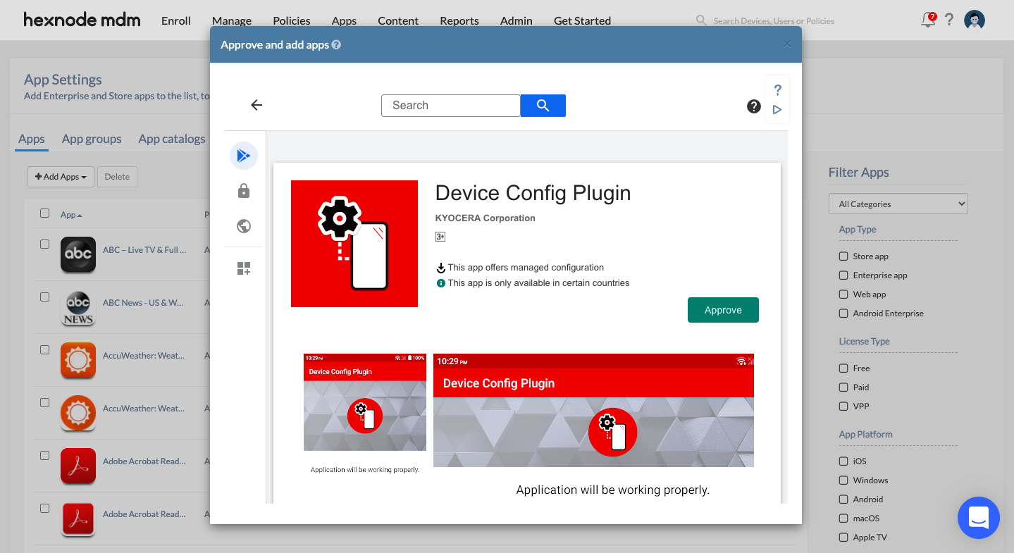Open Adobe Acrobat Reader first row link
This screenshot has height=553, width=1014.
(144, 461)
